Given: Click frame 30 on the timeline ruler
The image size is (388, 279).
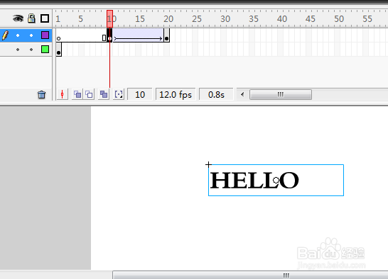Looking at the screenshot, I should (x=225, y=19).
